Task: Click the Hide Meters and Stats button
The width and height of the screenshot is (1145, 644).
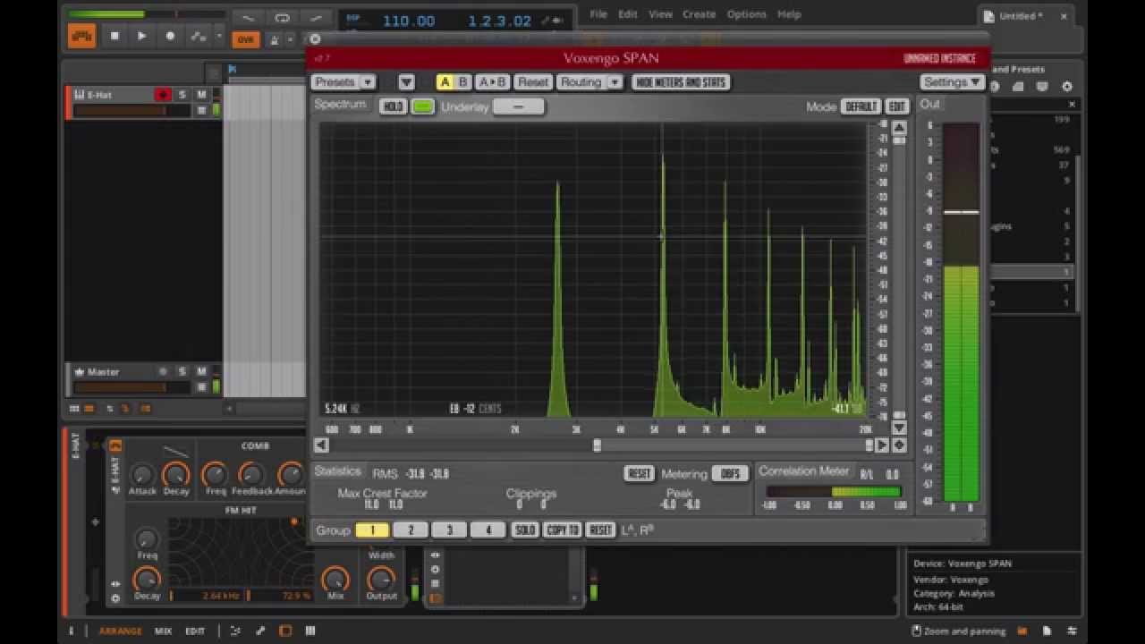Action: (680, 82)
